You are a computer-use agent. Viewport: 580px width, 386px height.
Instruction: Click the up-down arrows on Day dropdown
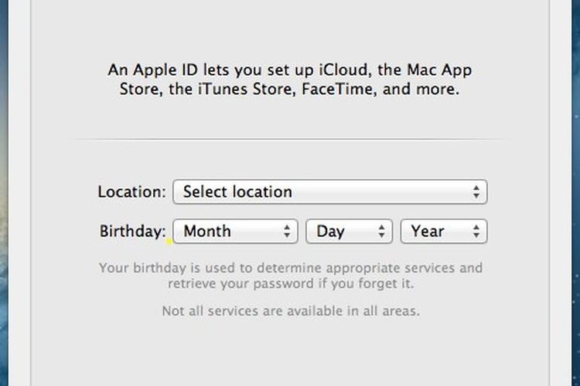[x=382, y=232]
